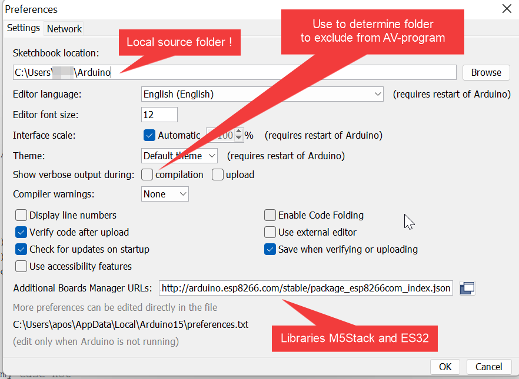Switch to the Settings tab
The width and height of the screenshot is (519, 379).
click(x=23, y=28)
